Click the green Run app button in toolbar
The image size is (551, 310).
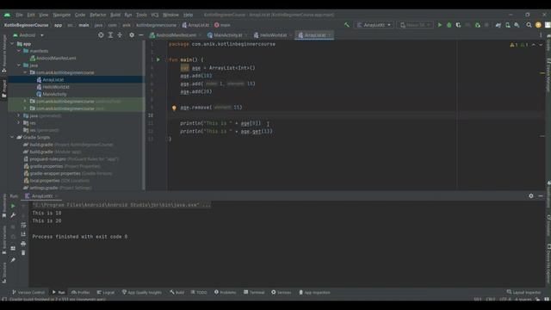[x=440, y=25]
